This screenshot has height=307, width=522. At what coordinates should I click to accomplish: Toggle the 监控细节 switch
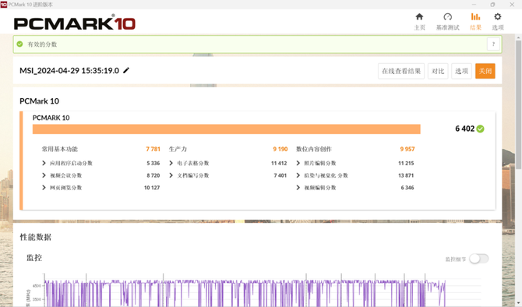pyautogui.click(x=479, y=259)
